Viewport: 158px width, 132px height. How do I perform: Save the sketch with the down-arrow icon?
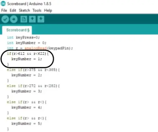(41, 19)
